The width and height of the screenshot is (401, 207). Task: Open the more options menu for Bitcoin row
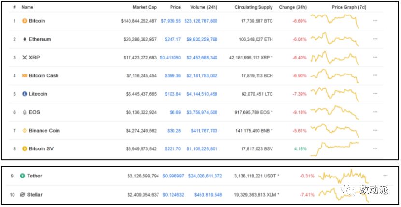click(375, 21)
